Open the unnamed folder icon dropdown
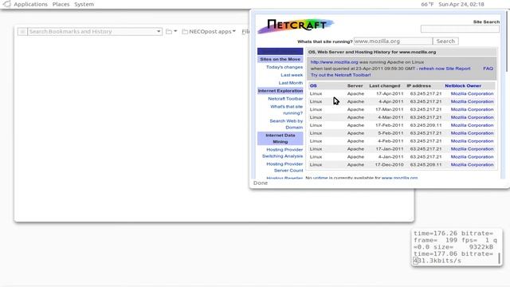This screenshot has width=510, height=287. tap(171, 32)
